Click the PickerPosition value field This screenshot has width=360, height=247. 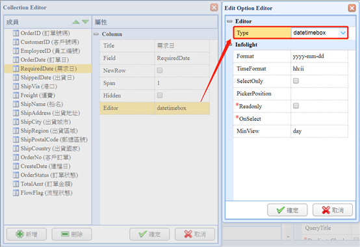(319, 94)
